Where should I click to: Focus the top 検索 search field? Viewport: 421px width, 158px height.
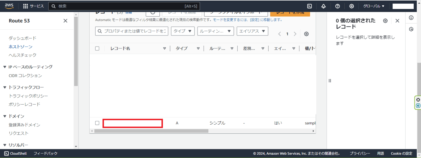(x=124, y=6)
